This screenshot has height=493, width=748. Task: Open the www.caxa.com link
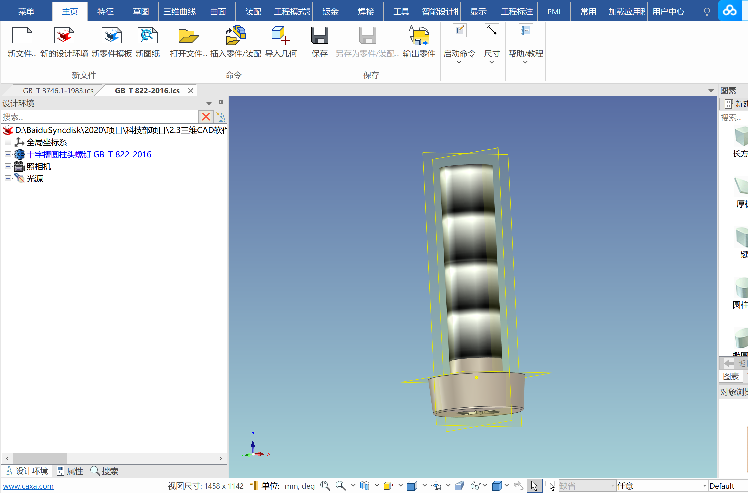pos(28,486)
